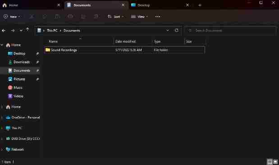Unpin Downloads using its pin icon

[37, 62]
